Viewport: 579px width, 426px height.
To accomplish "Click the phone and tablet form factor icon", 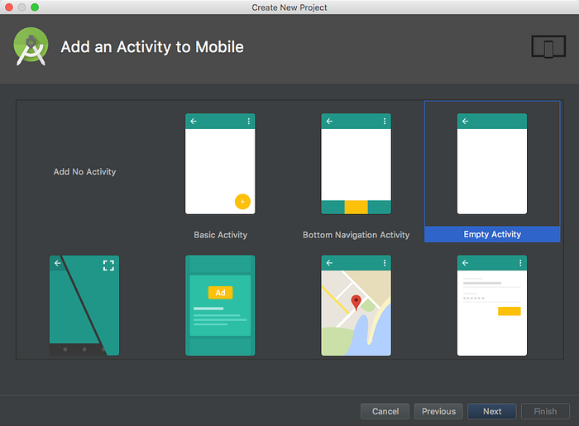I will click(548, 46).
